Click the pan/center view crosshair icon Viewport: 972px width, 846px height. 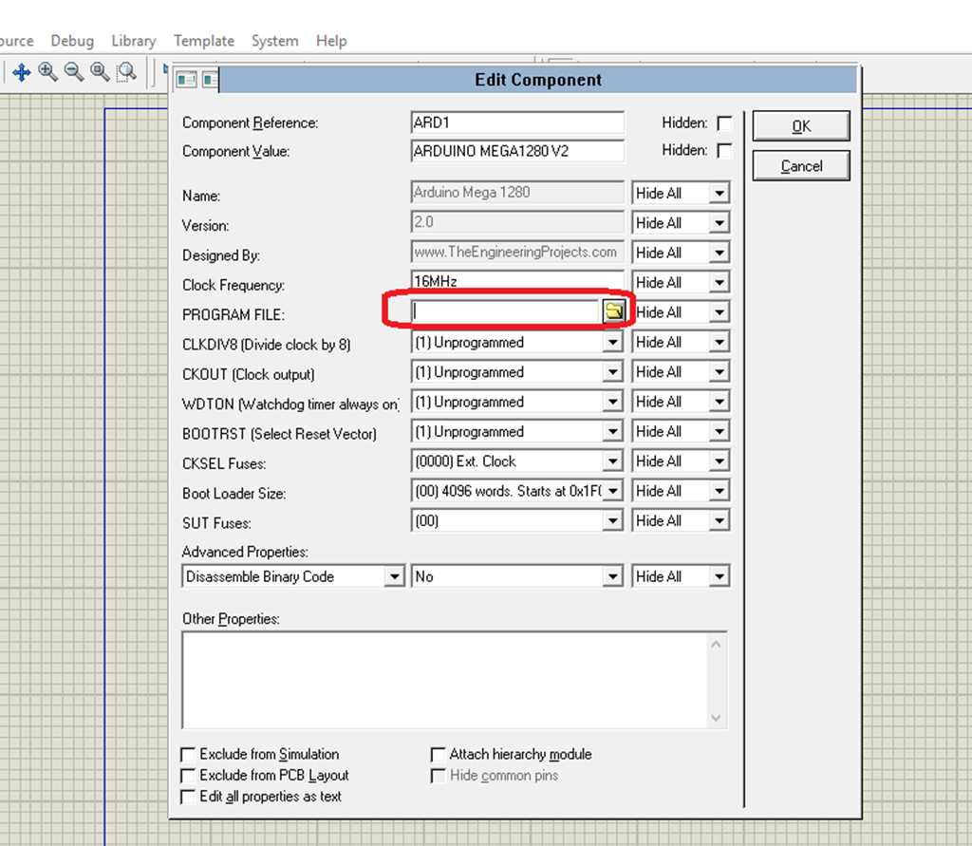21,72
